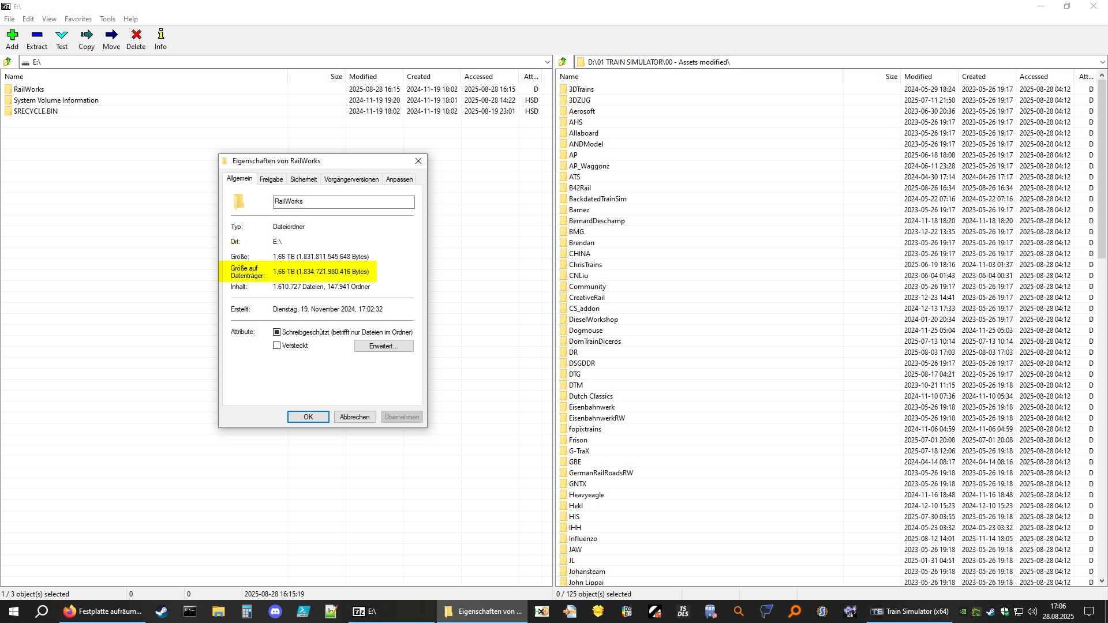This screenshot has width=1108, height=623.
Task: Click the Copy toolbar icon
Action: click(x=87, y=35)
